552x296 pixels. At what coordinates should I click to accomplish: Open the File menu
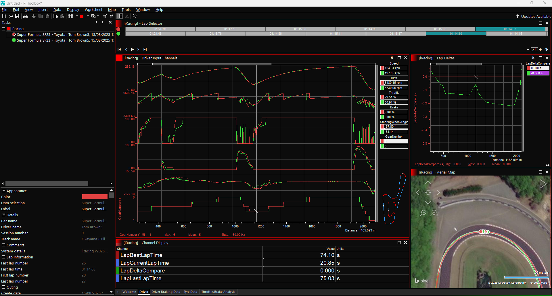click(x=4, y=9)
